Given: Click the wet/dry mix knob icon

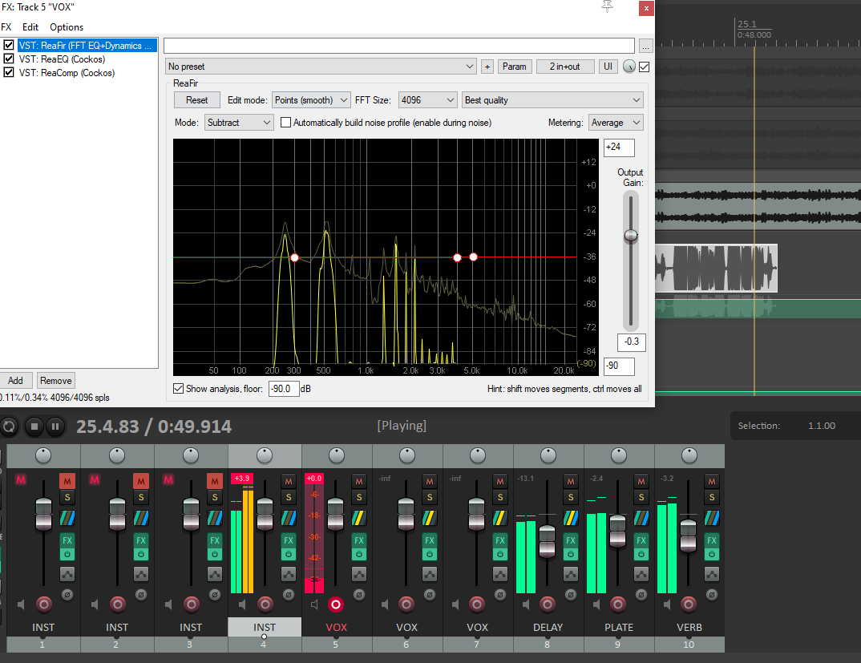Looking at the screenshot, I should point(629,67).
